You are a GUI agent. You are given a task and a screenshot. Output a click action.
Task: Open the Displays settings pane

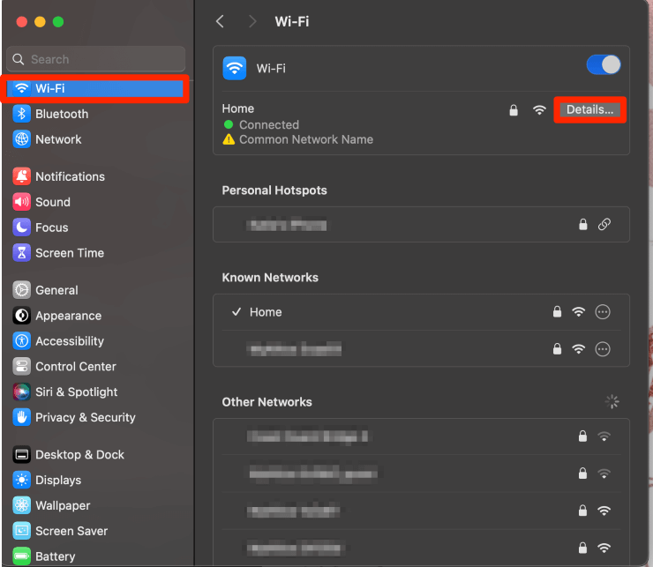(x=58, y=480)
